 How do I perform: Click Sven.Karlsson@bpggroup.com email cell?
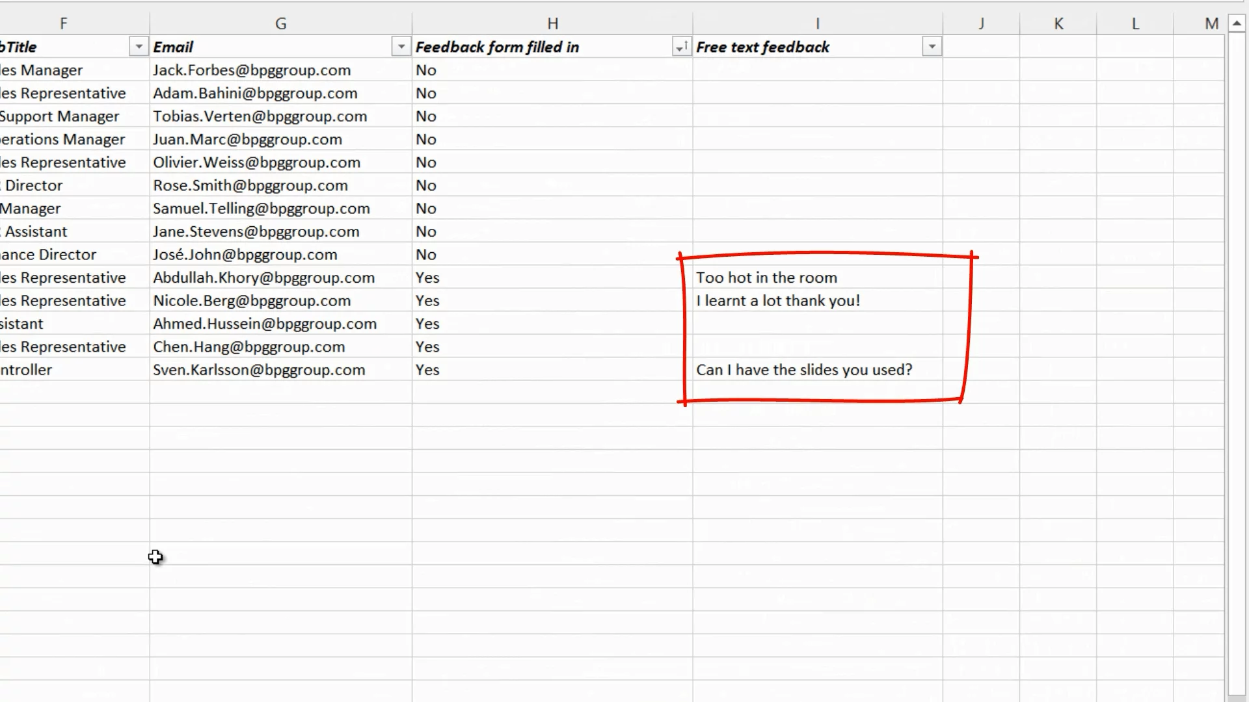pyautogui.click(x=259, y=370)
